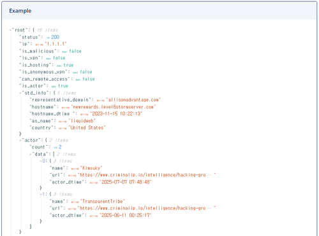Image resolution: width=319 pixels, height=236 pixels.
Task: Click the "is_vpn" false value
Action: 59,58
